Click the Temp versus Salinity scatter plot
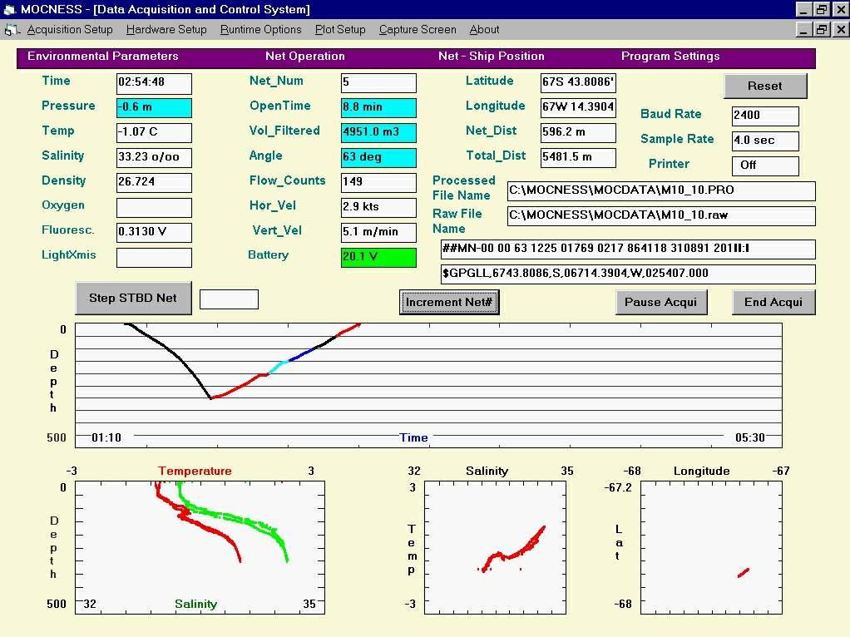 pyautogui.click(x=495, y=547)
